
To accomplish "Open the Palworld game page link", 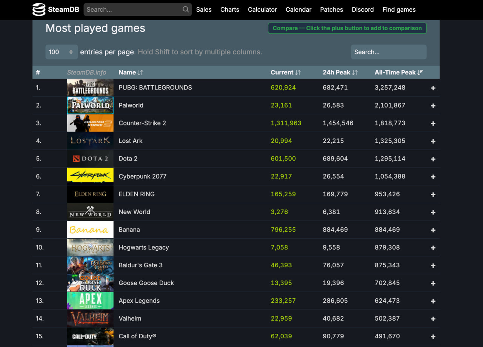I will point(131,105).
